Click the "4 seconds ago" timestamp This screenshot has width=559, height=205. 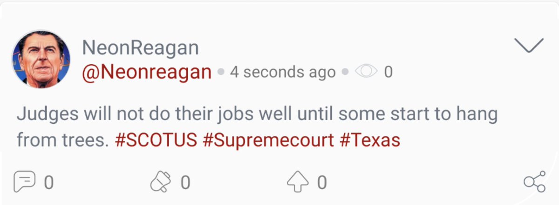tap(282, 73)
